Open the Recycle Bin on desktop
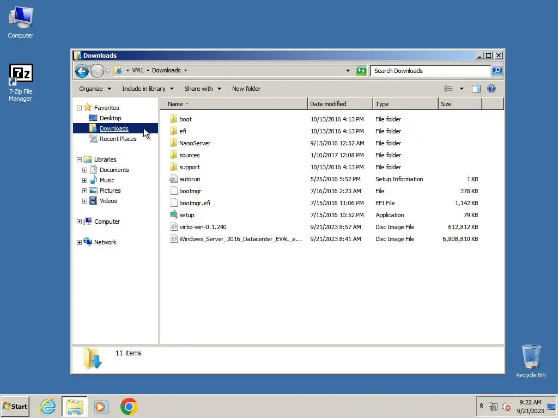This screenshot has width=558, height=418. 531,360
